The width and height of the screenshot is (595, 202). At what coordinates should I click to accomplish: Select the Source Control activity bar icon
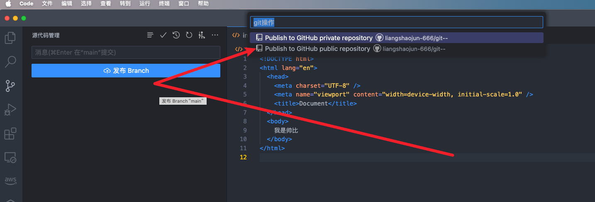click(x=10, y=86)
